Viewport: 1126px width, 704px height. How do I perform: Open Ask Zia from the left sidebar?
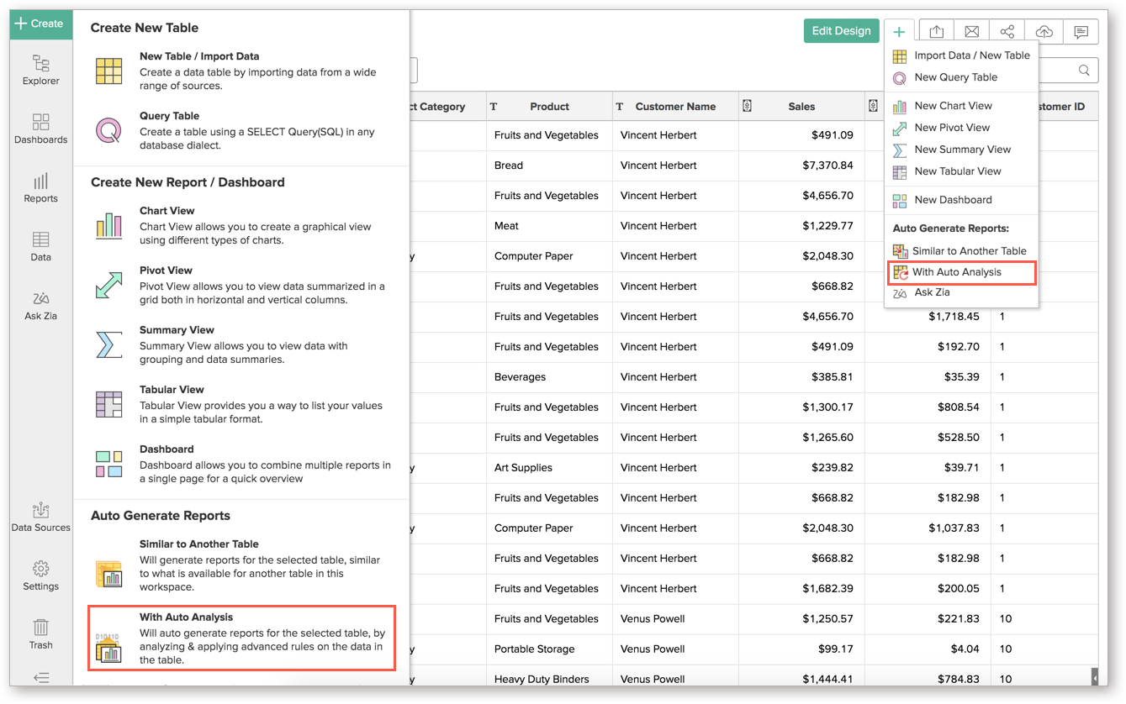tap(40, 304)
